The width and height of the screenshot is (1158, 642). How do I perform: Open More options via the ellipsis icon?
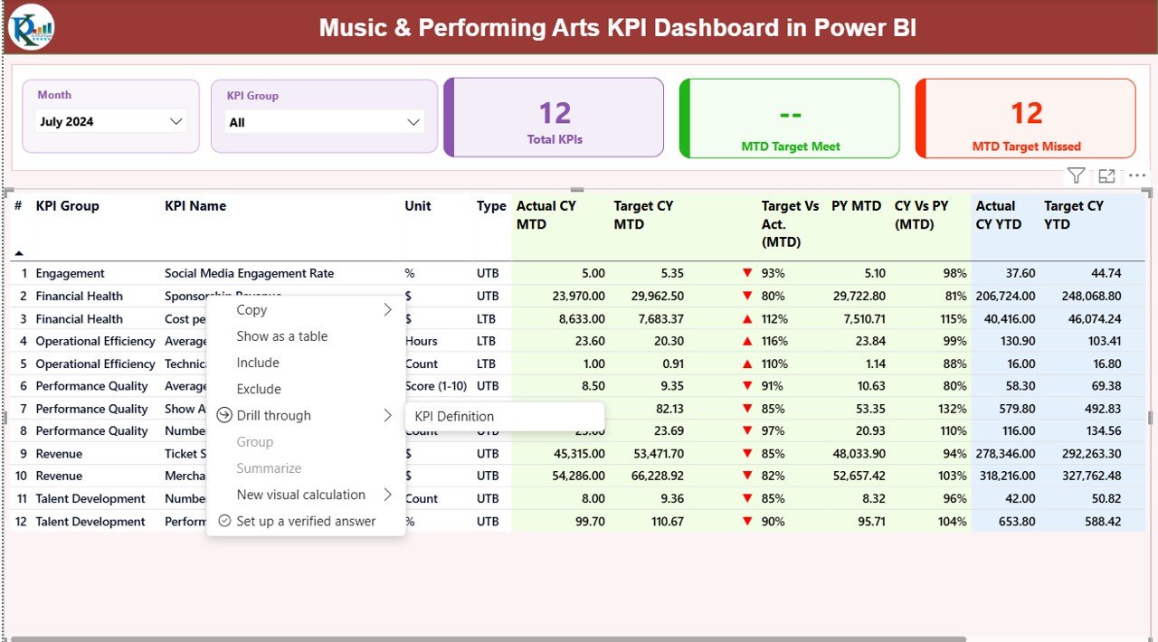[1135, 175]
